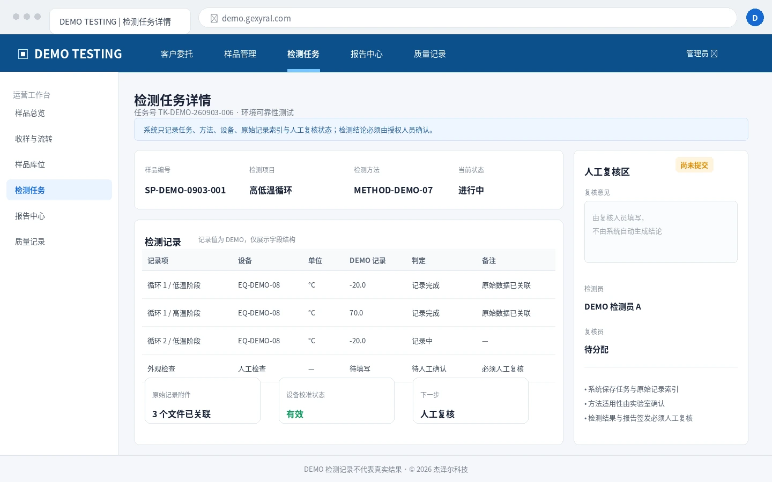The height and width of the screenshot is (482, 772).
Task: Select the browser tab 检测任务详情
Action: click(120, 21)
